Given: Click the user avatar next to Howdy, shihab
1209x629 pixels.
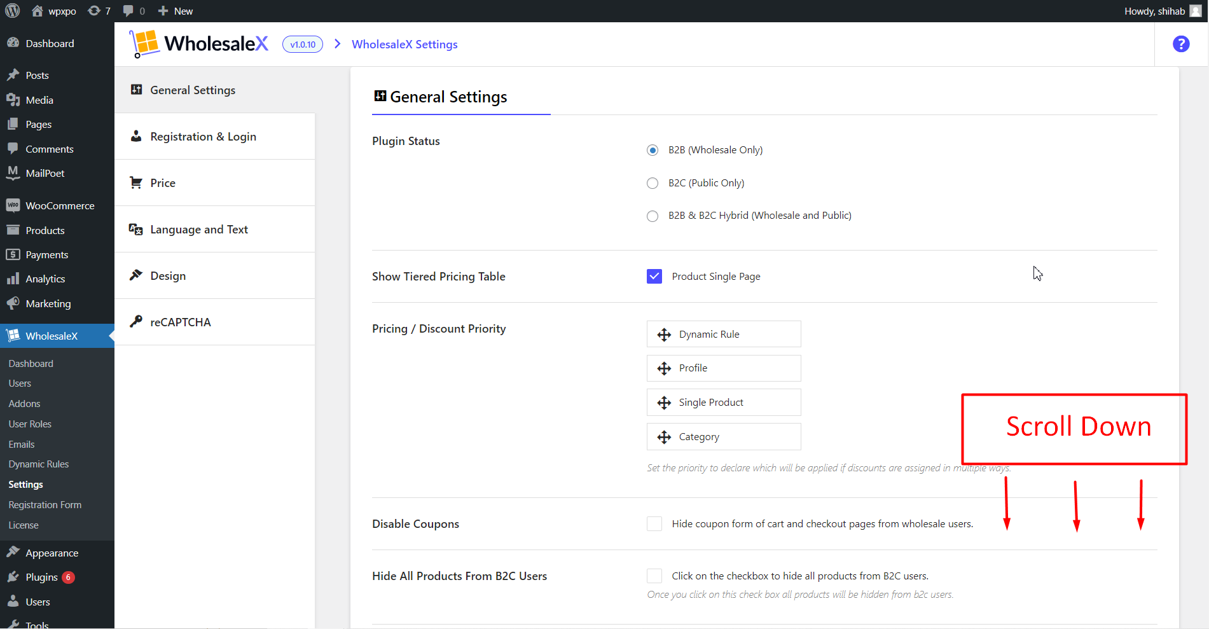Looking at the screenshot, I should pos(1196,11).
